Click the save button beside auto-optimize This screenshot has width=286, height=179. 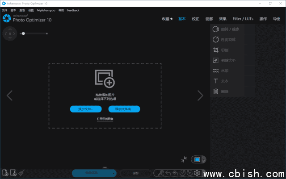(x=136, y=173)
